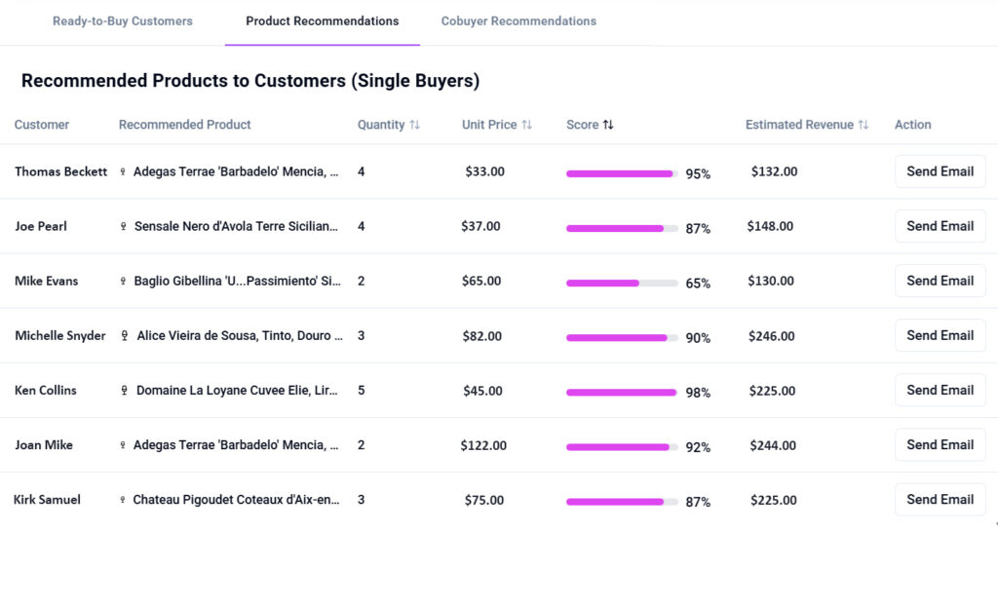Click wine icon in Ken Collins row
The image size is (998, 607).
(x=124, y=391)
